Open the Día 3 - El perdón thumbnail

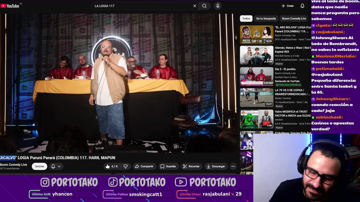tap(256, 76)
